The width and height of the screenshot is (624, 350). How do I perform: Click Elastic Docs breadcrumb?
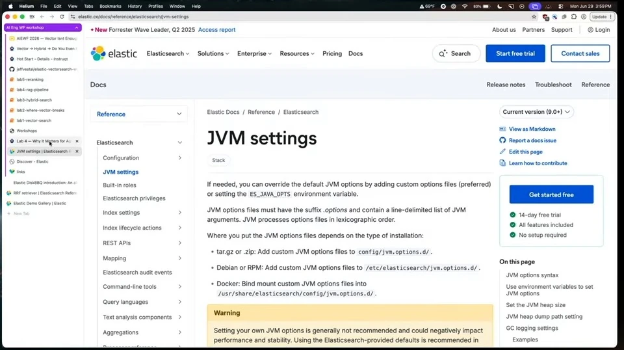[x=223, y=112]
